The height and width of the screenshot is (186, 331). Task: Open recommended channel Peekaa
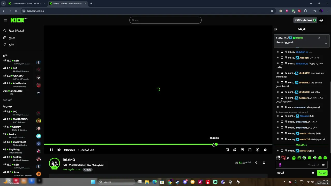point(22,159)
